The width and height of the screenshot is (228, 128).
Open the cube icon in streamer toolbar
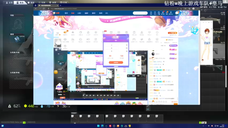65,46
